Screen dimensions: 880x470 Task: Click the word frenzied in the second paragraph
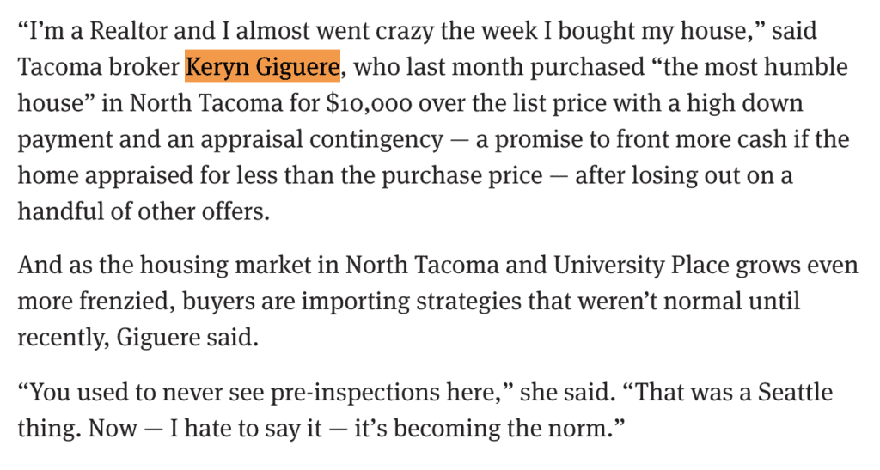pyautogui.click(x=127, y=302)
